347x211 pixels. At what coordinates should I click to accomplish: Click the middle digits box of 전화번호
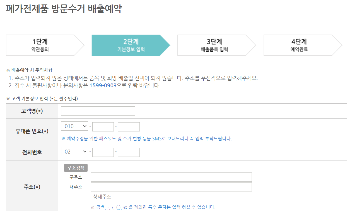[x=103, y=152]
